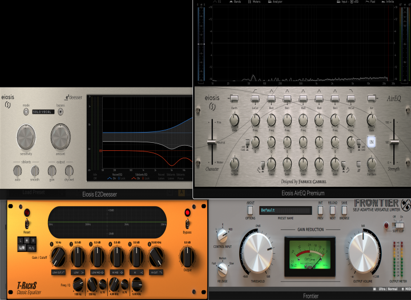Open the EQ tab at AirEQ top
The width and height of the screenshot is (411, 300).
(217, 2)
